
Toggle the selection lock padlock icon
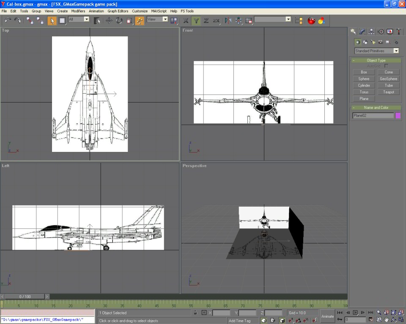tap(195, 313)
